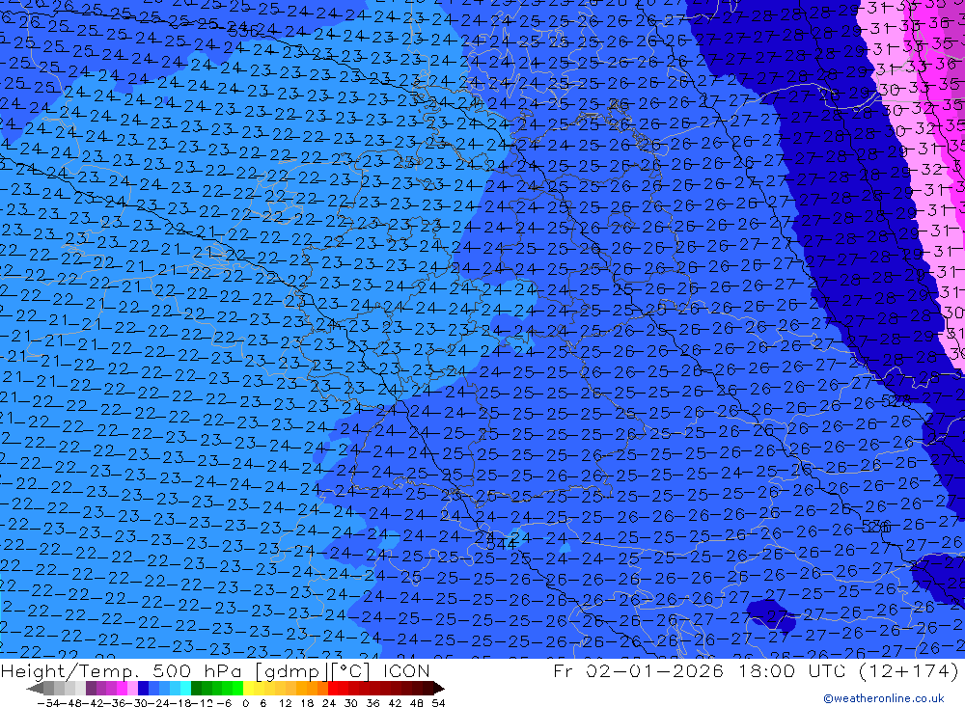Click the dark maroon right arrow end of legend
The image size is (965, 707).
tap(439, 689)
